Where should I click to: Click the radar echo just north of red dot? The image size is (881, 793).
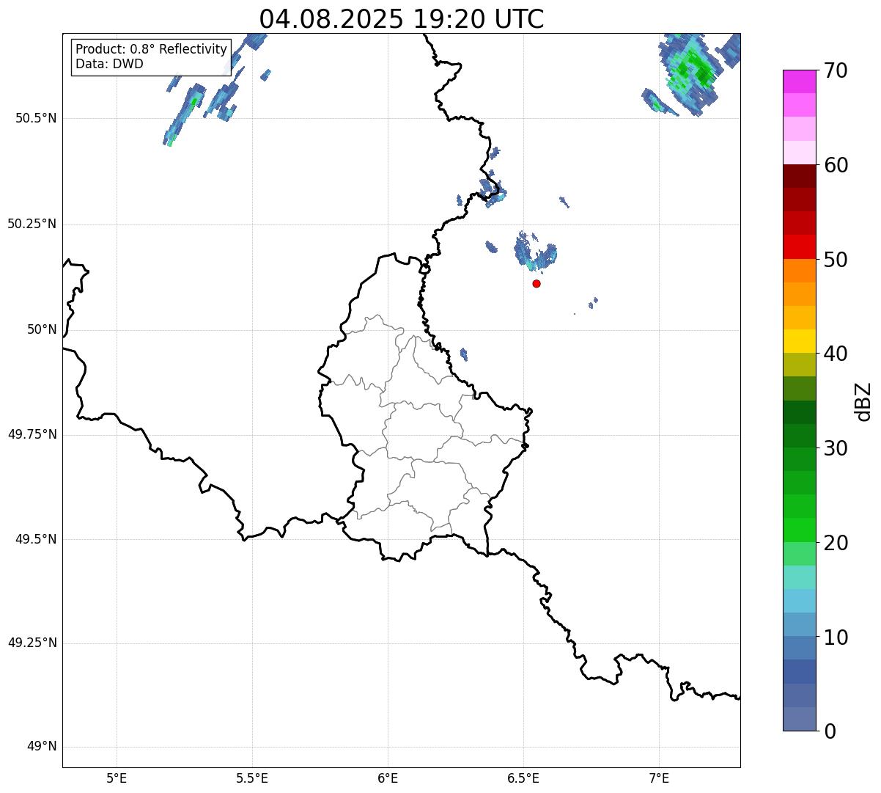pyautogui.click(x=537, y=252)
